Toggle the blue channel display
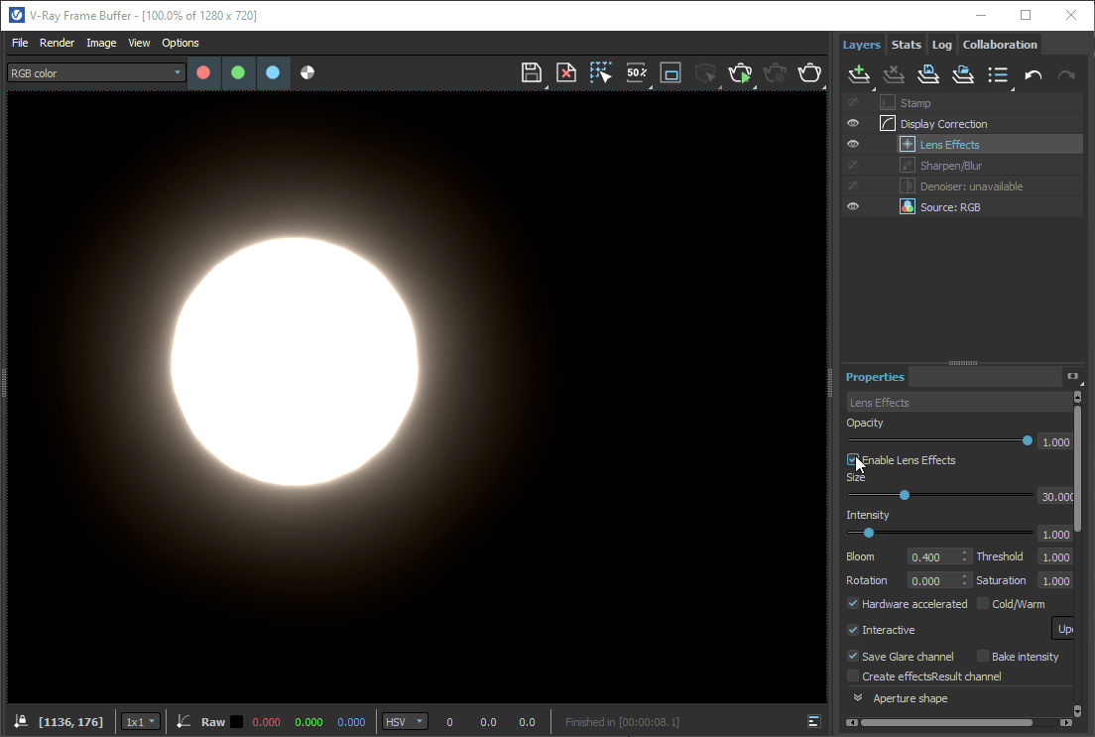 273,72
